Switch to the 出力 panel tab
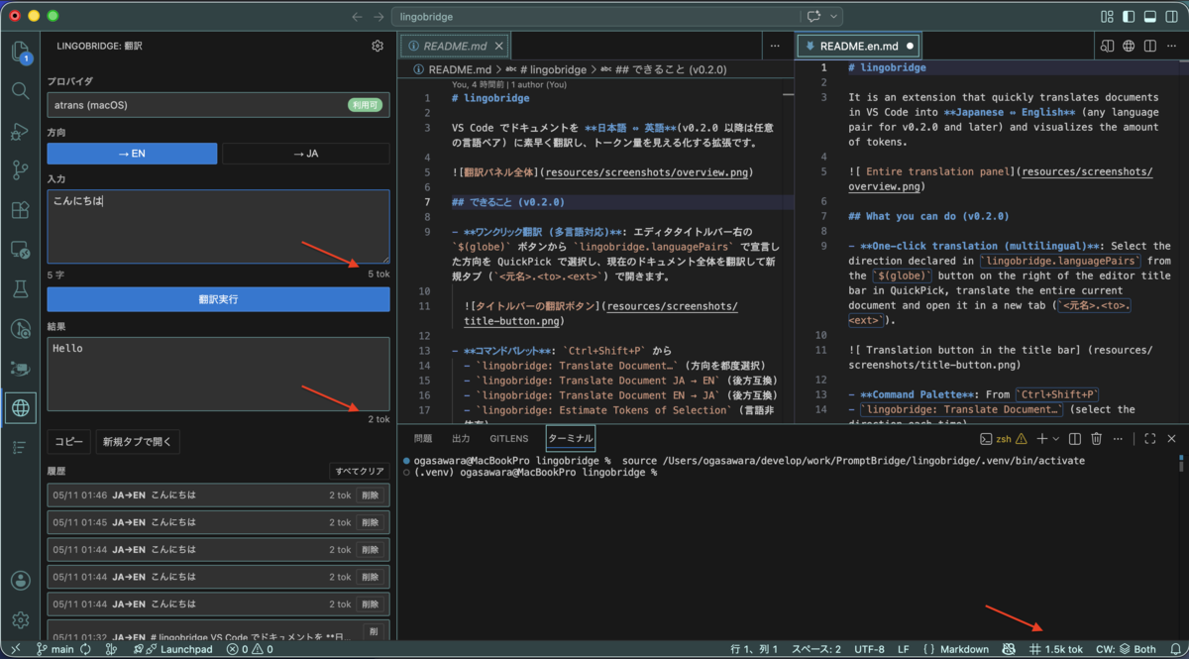The height and width of the screenshot is (659, 1189). point(461,438)
